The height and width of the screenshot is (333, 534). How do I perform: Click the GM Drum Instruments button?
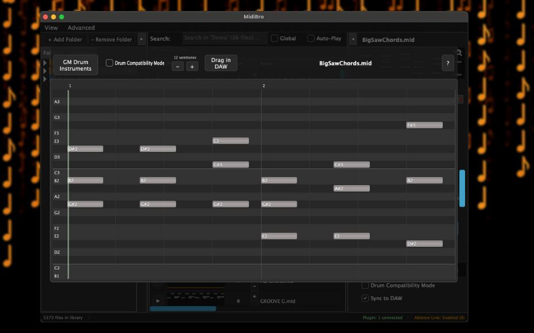point(76,65)
